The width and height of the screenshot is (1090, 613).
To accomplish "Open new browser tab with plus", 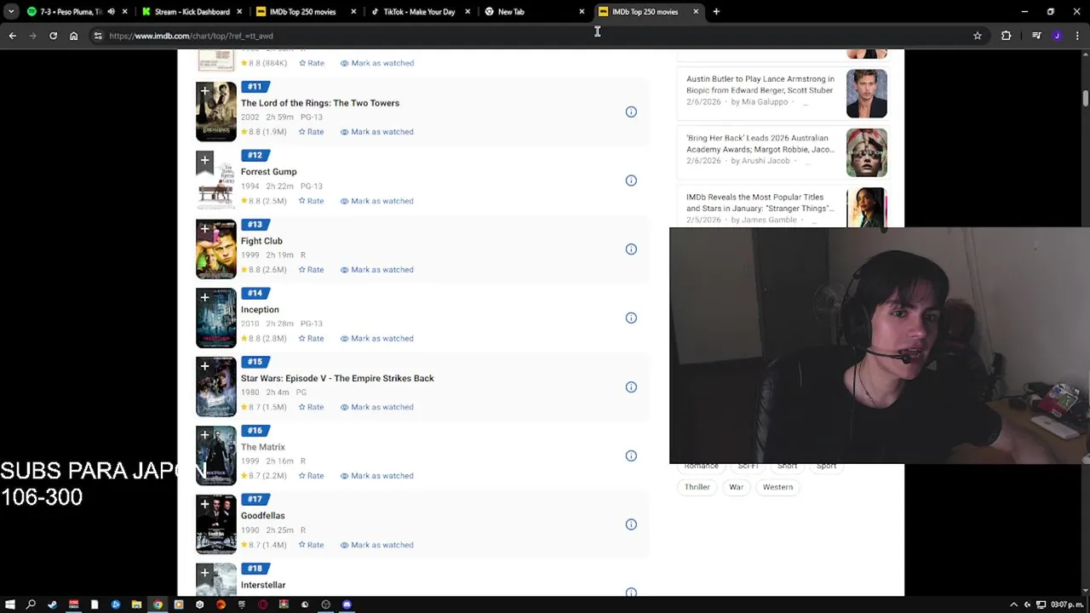I will click(x=716, y=12).
